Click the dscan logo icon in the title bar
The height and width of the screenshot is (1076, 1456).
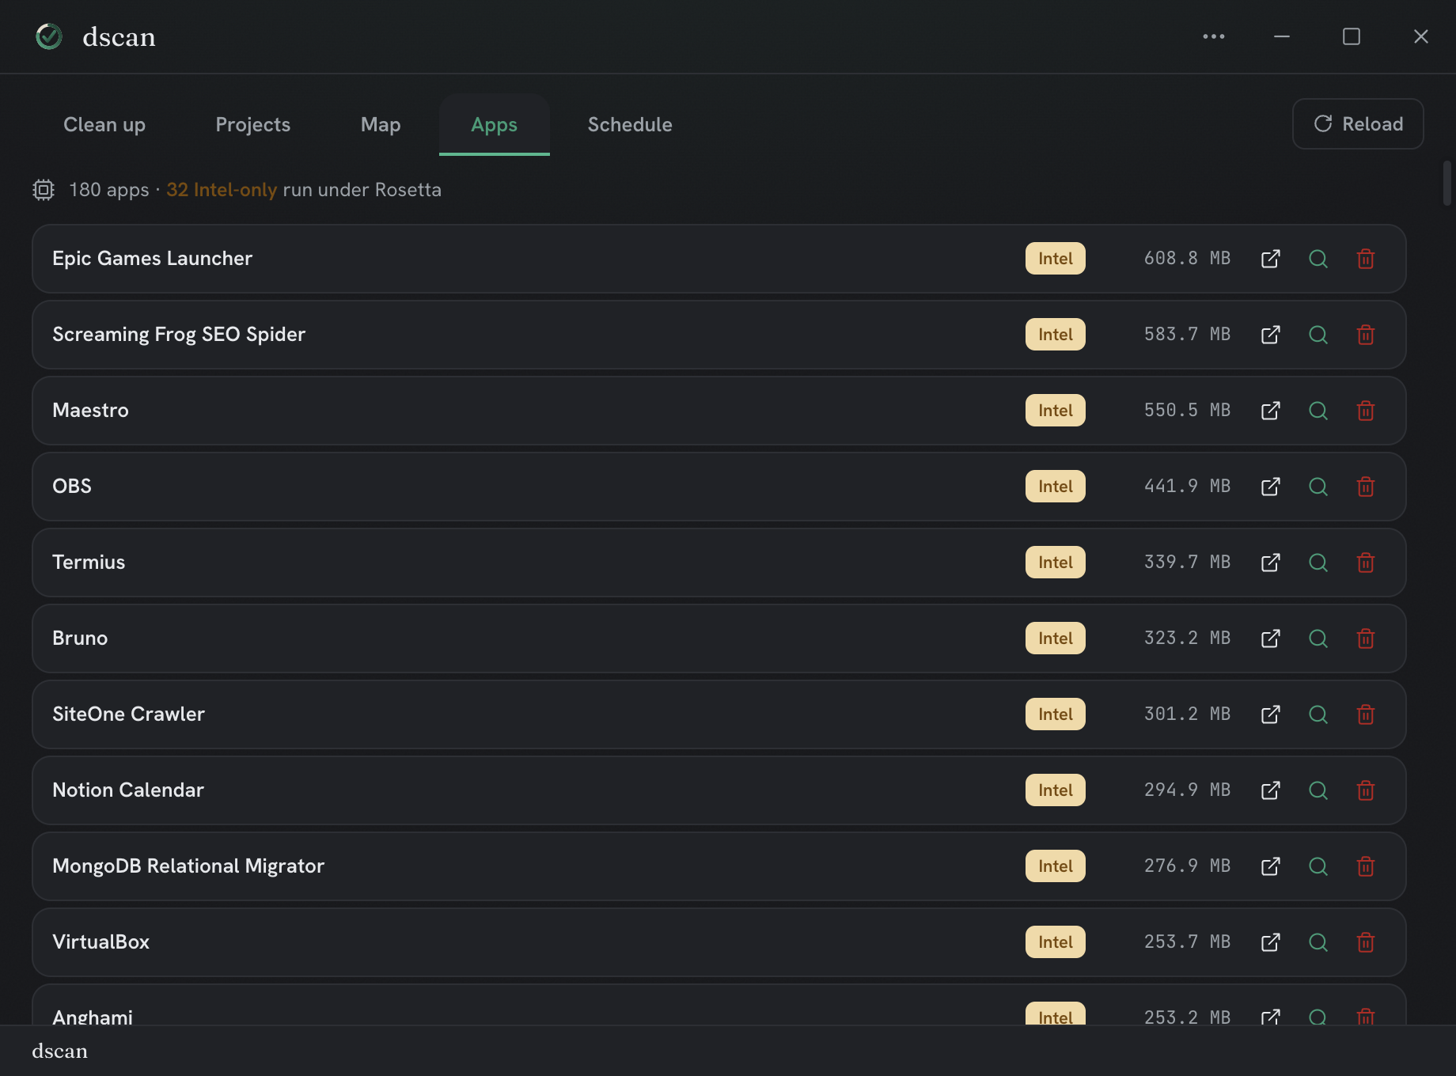pyautogui.click(x=49, y=36)
